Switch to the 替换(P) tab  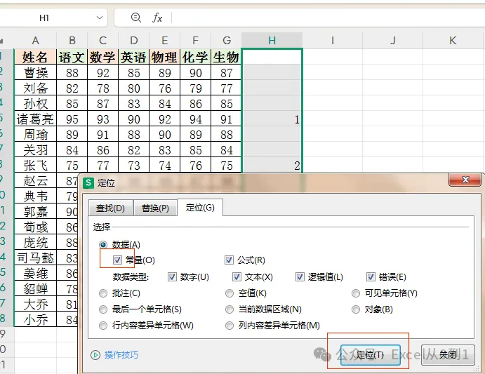155,208
